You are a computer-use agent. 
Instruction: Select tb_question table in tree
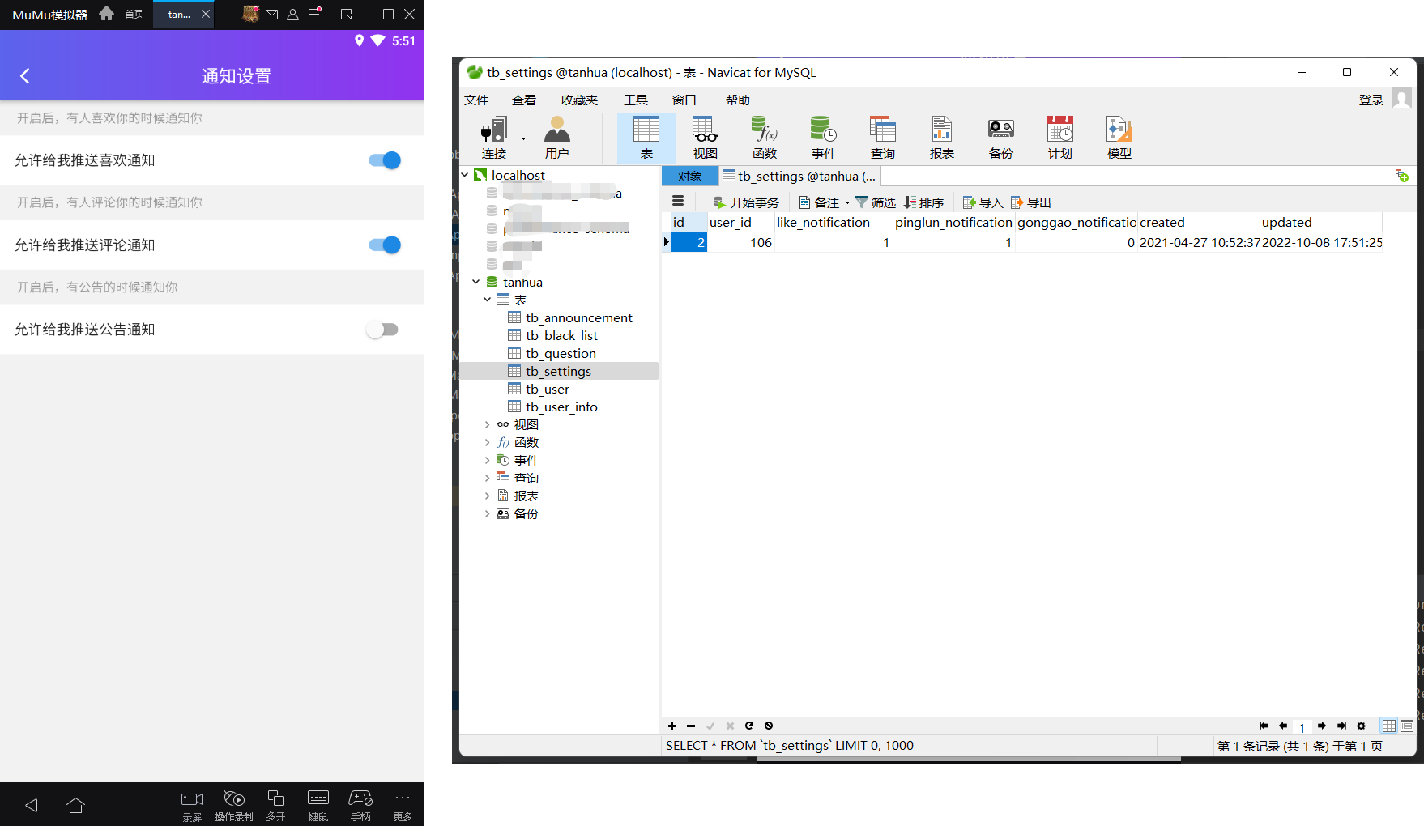561,353
